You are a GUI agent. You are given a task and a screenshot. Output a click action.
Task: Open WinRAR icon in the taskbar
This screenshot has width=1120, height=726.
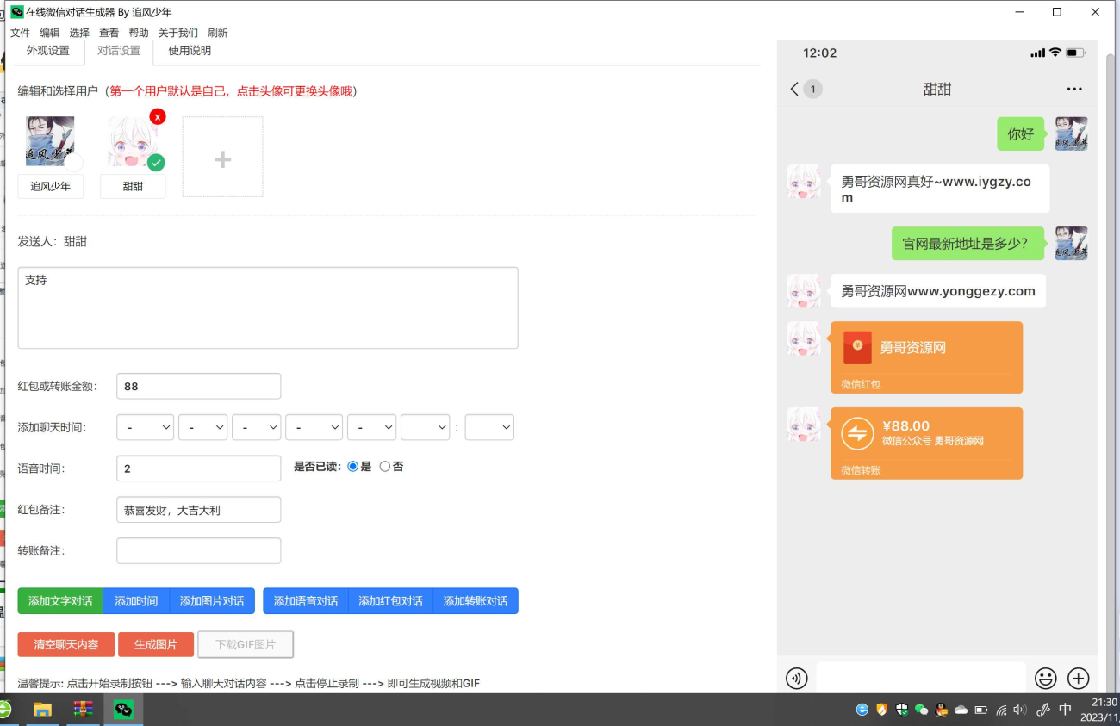click(83, 710)
